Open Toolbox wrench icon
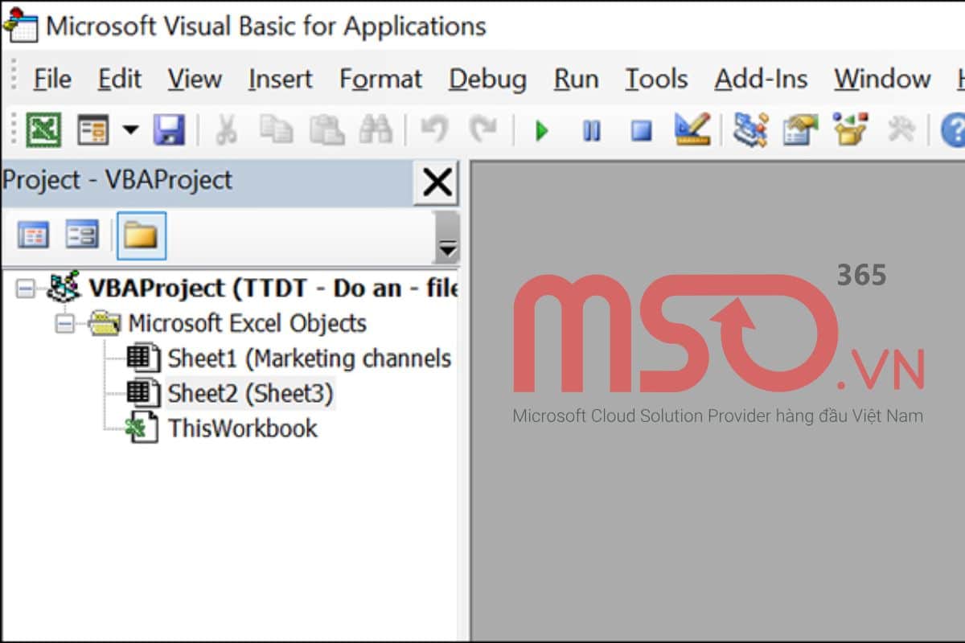The width and height of the screenshot is (965, 643). pos(901,129)
